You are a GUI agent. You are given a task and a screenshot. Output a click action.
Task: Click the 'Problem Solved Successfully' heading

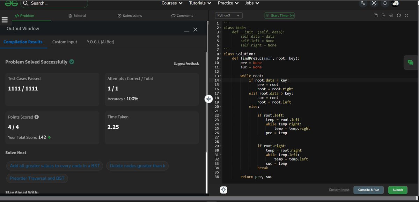tap(36, 62)
